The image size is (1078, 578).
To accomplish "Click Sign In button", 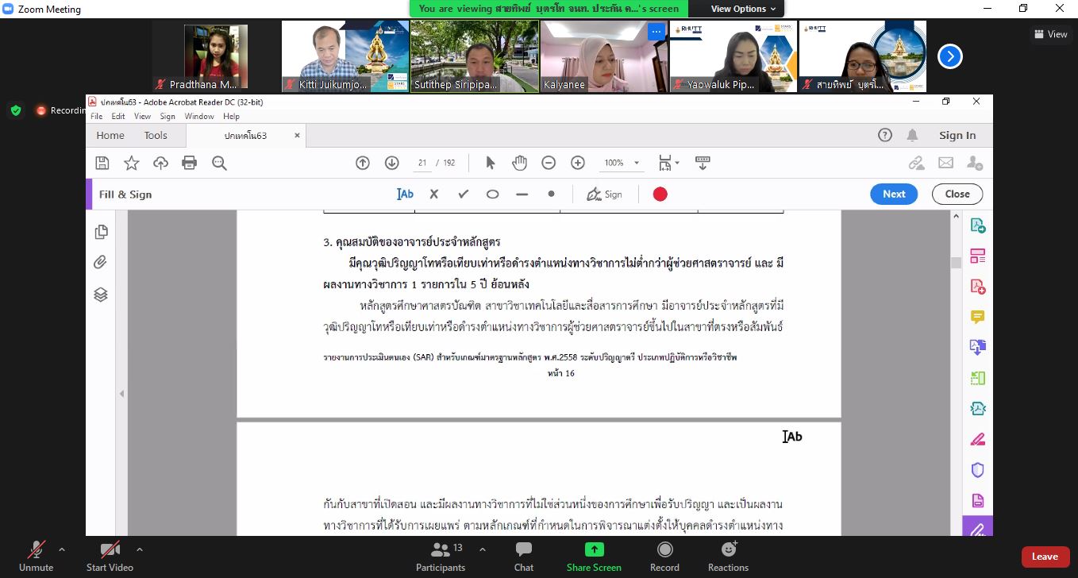I will pos(957,135).
